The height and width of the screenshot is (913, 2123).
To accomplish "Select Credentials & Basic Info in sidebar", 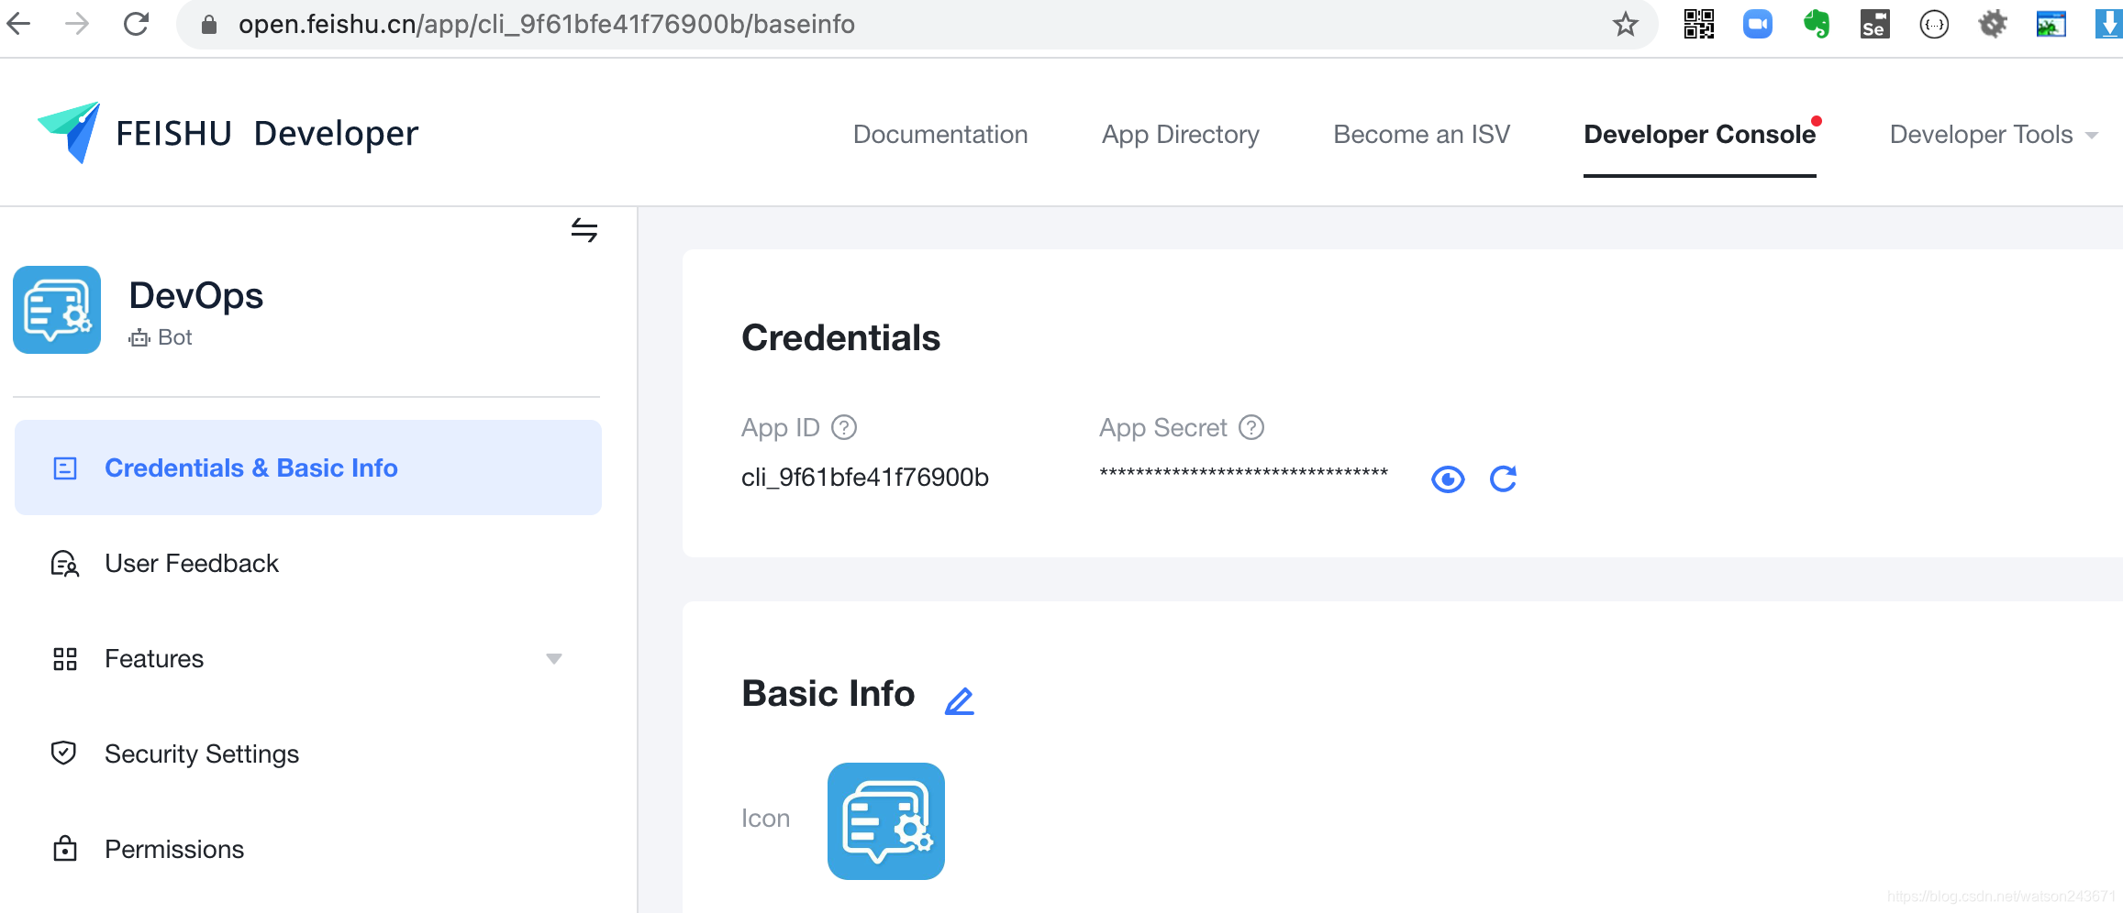I will click(x=308, y=467).
